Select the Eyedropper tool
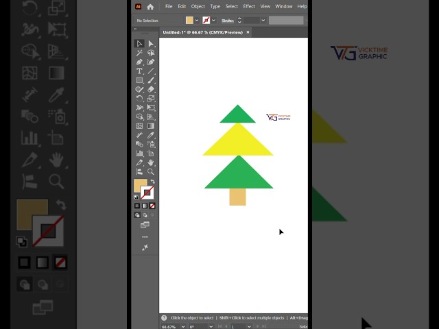This screenshot has height=329, width=439. [x=151, y=135]
